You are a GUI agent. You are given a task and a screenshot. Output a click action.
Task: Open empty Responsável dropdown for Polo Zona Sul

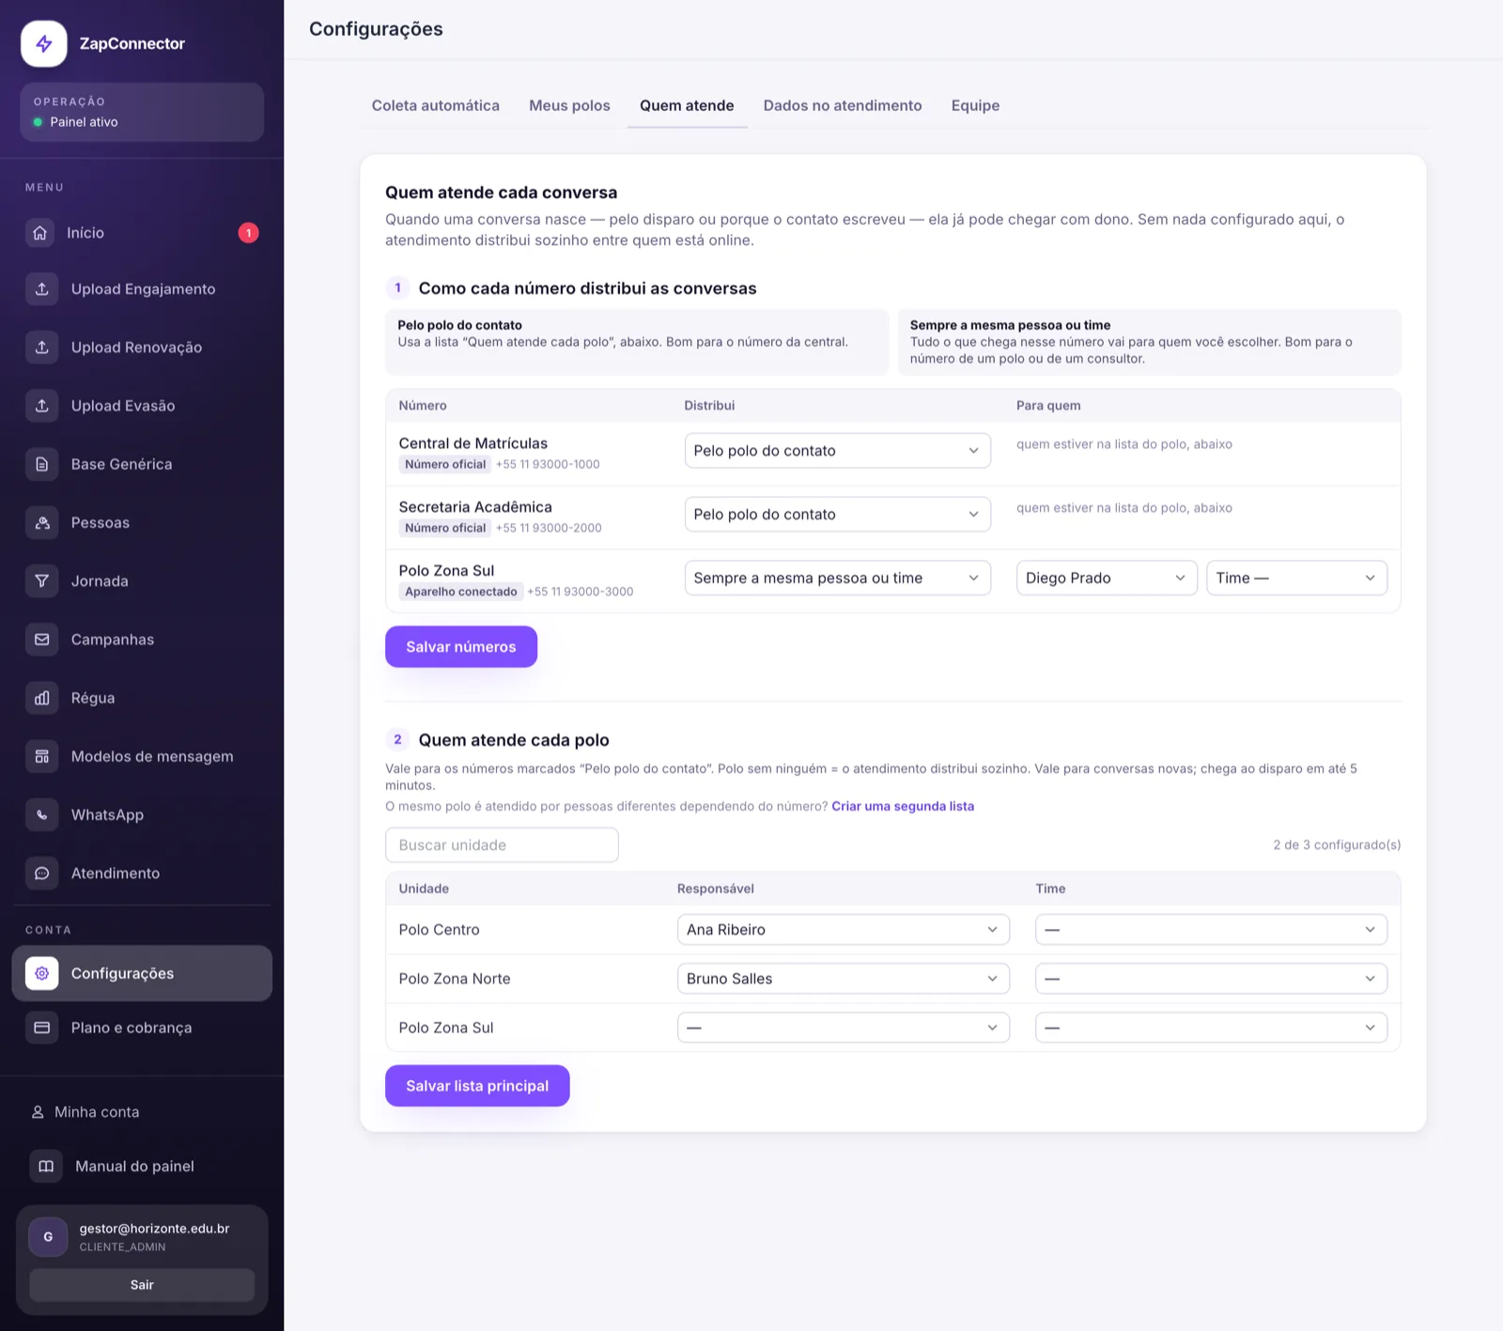click(x=843, y=1028)
